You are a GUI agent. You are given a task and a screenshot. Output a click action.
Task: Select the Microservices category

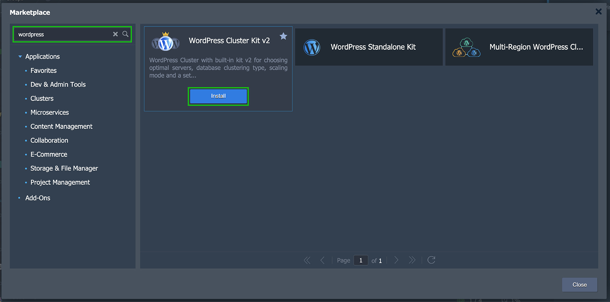click(49, 113)
